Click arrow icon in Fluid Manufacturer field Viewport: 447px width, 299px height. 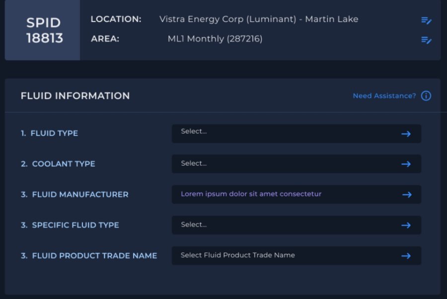click(x=407, y=194)
